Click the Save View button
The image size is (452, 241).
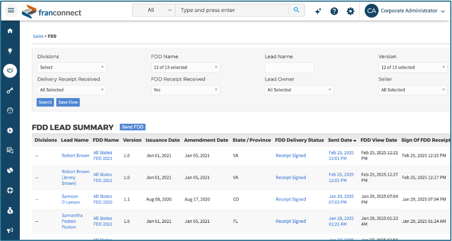(68, 102)
